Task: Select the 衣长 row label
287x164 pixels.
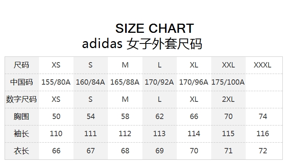Action: (x=21, y=151)
